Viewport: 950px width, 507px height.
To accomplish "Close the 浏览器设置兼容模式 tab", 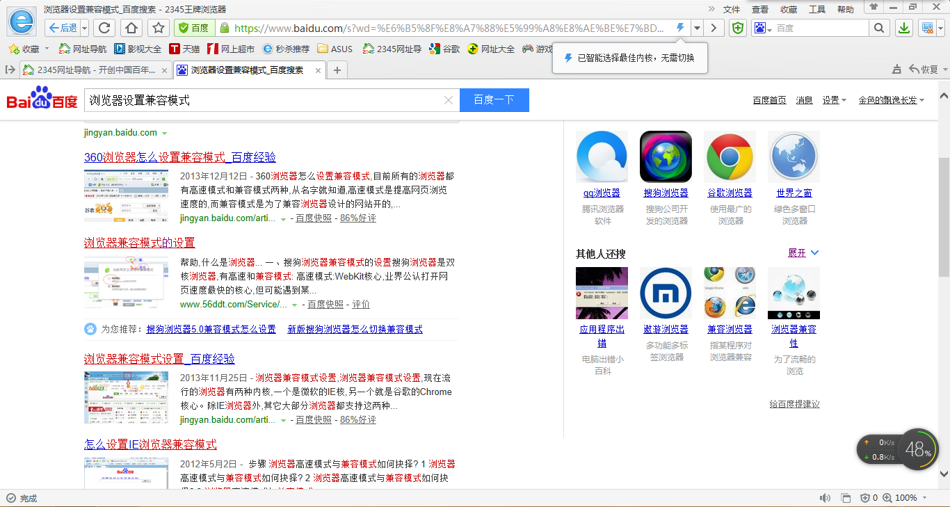I will tap(319, 70).
